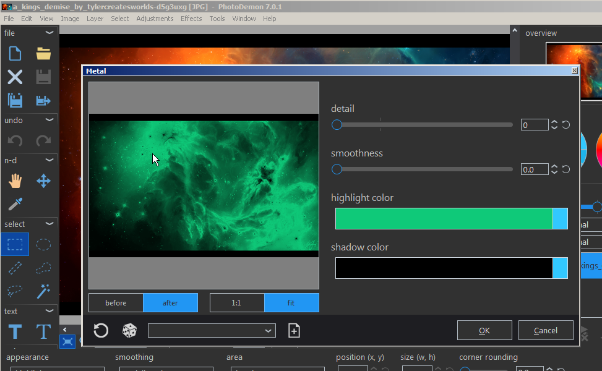Click the OK button

[484, 330]
